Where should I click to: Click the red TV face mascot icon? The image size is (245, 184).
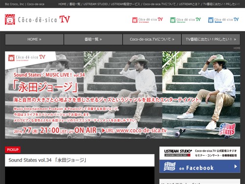click(10, 20)
